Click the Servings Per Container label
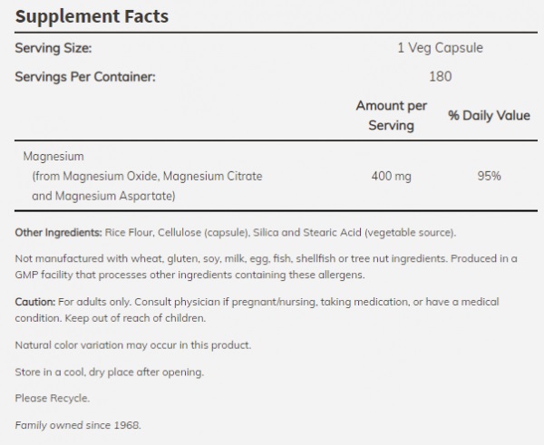This screenshot has width=544, height=445. tap(85, 76)
